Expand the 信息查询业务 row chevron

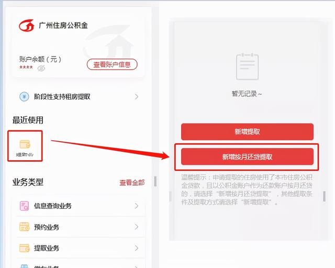pos(137,206)
